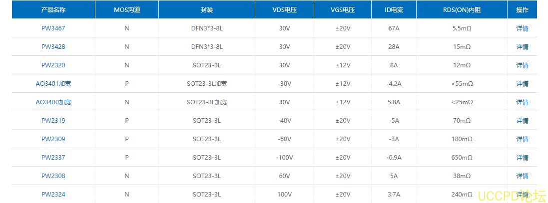Open the PW3428 product link

click(53, 47)
